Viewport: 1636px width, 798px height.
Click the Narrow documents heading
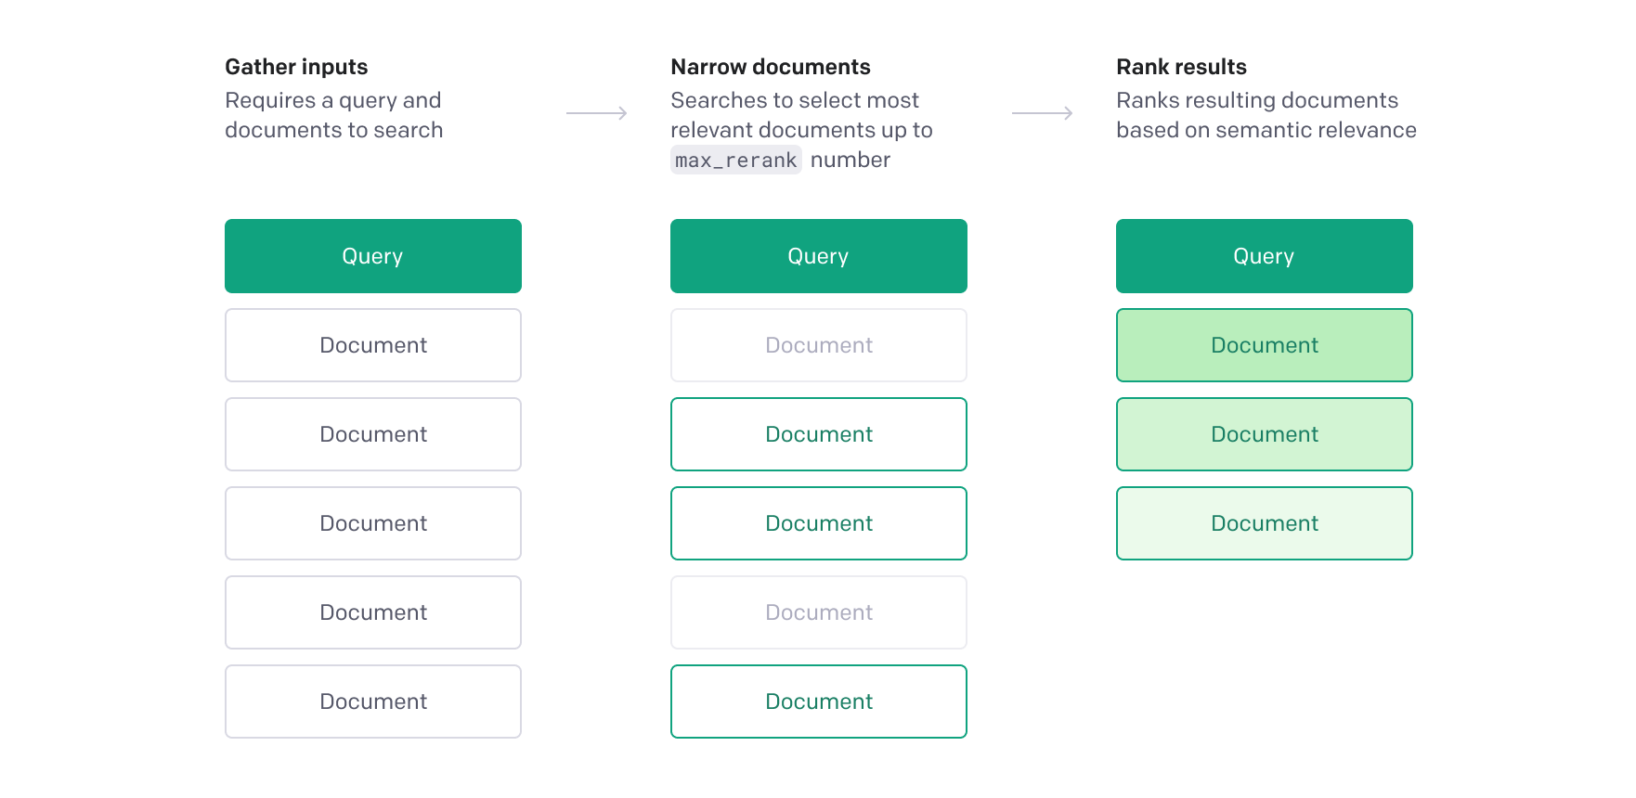(770, 67)
